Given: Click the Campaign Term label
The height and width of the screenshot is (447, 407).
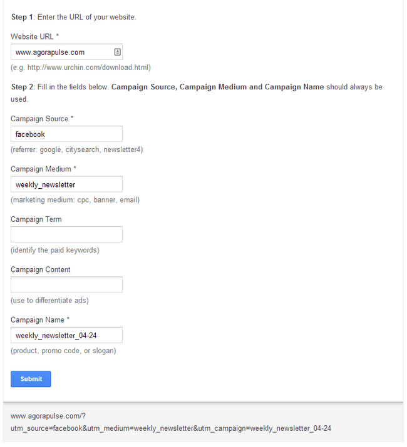Looking at the screenshot, I should 36,219.
